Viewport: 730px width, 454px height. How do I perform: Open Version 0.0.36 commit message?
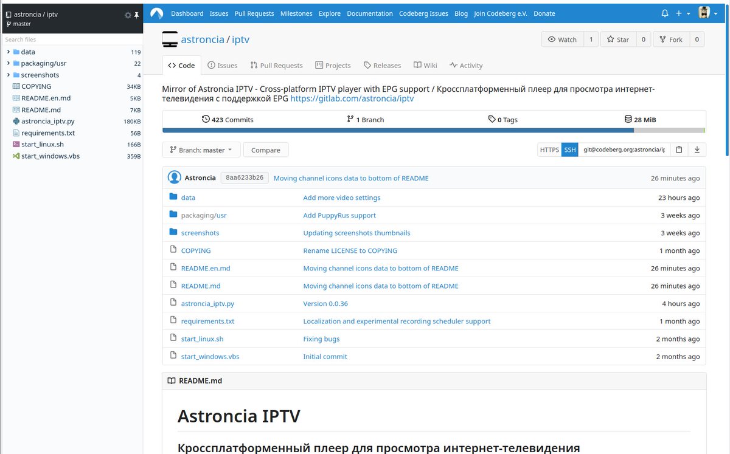click(x=325, y=303)
